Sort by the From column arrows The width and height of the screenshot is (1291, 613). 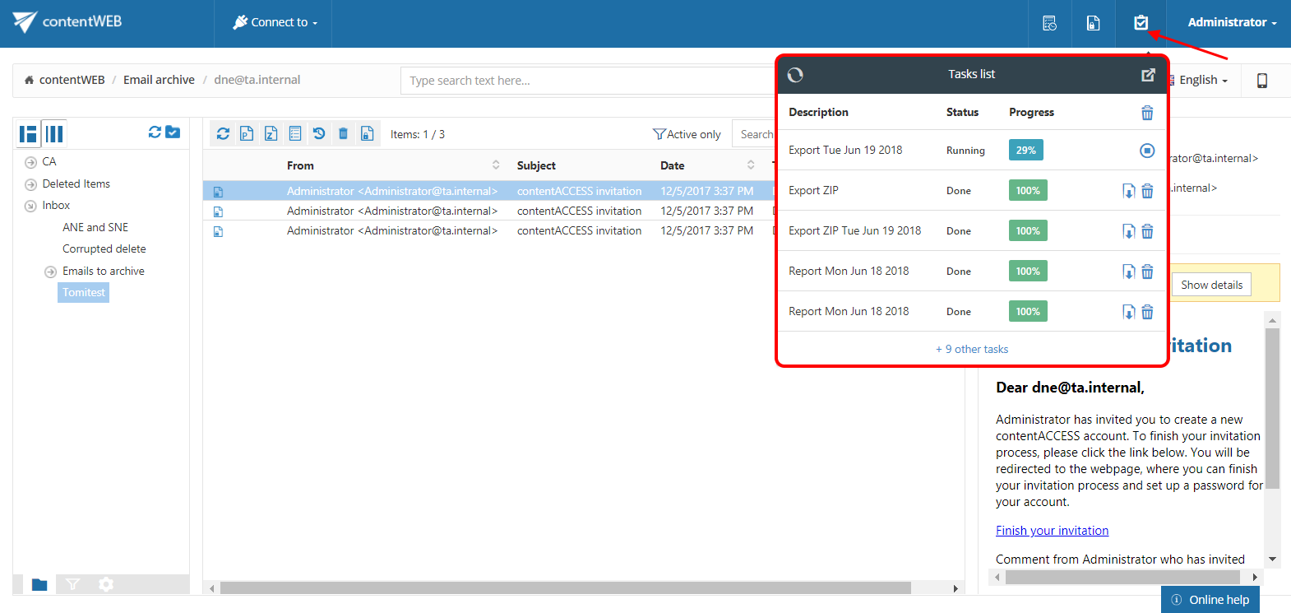[x=496, y=165]
